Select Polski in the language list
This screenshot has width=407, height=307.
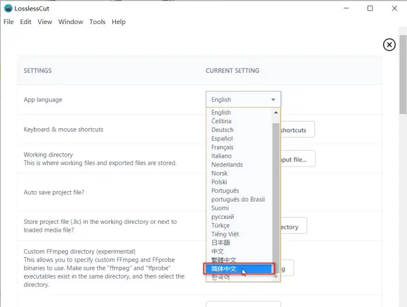pyautogui.click(x=239, y=182)
